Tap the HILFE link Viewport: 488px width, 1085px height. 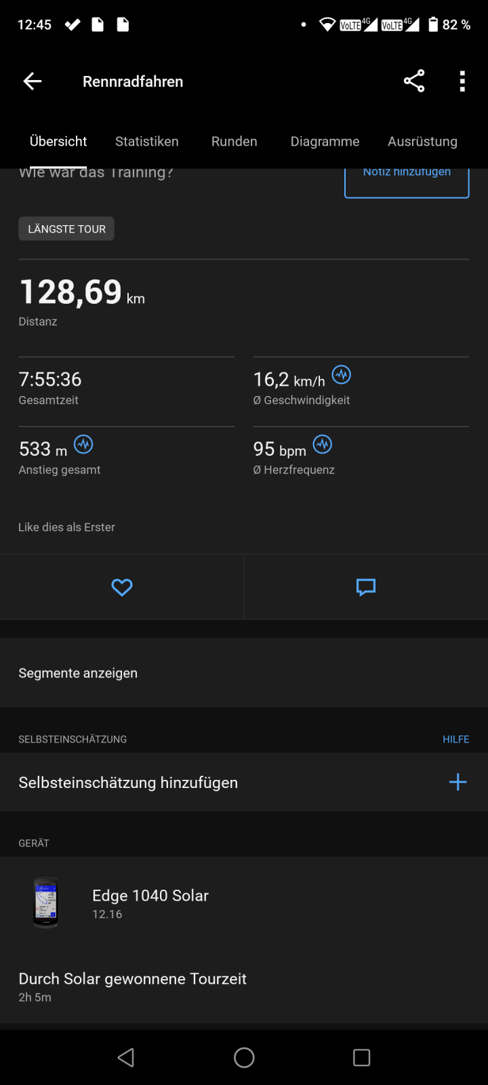coord(455,739)
